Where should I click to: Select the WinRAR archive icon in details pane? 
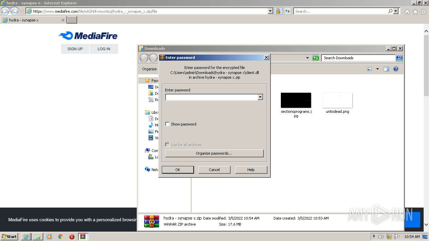(151, 221)
